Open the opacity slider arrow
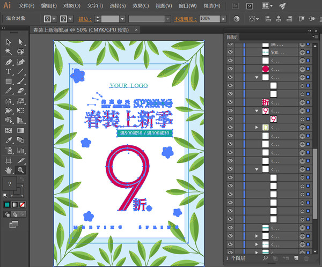322x267 pixels. (x=223, y=19)
